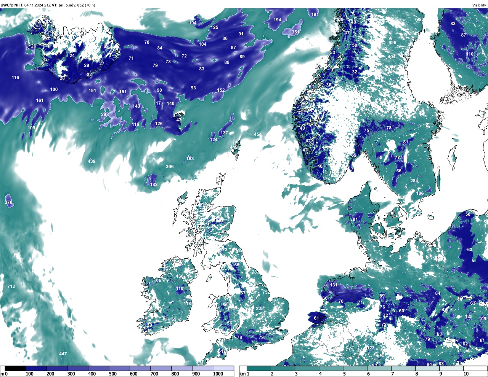Select the 5–6 km legend color segment
The width and height of the screenshot is (488, 377).
click(x=355, y=368)
